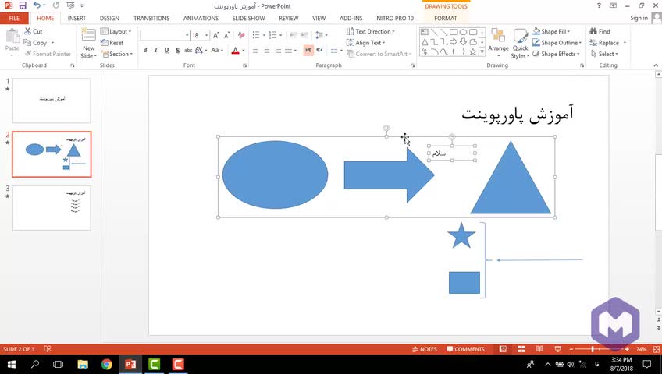Image resolution: width=662 pixels, height=374 pixels.
Task: Open the font size dropdown
Action: pos(206,35)
